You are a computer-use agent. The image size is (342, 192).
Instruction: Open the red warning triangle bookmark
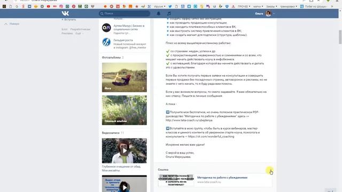(234, 6)
